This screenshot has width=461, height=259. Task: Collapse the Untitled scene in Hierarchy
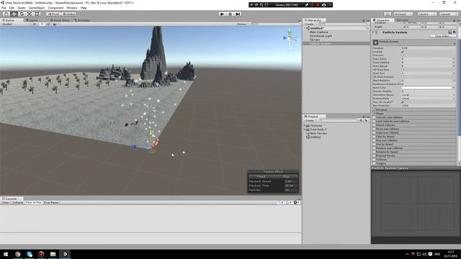click(305, 28)
